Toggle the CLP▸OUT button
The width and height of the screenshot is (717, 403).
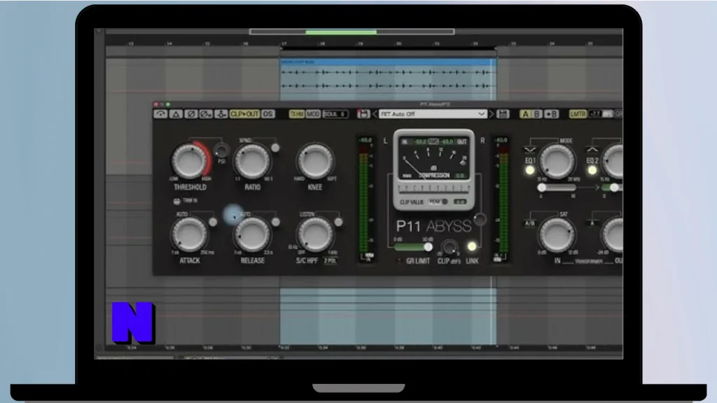(x=244, y=114)
